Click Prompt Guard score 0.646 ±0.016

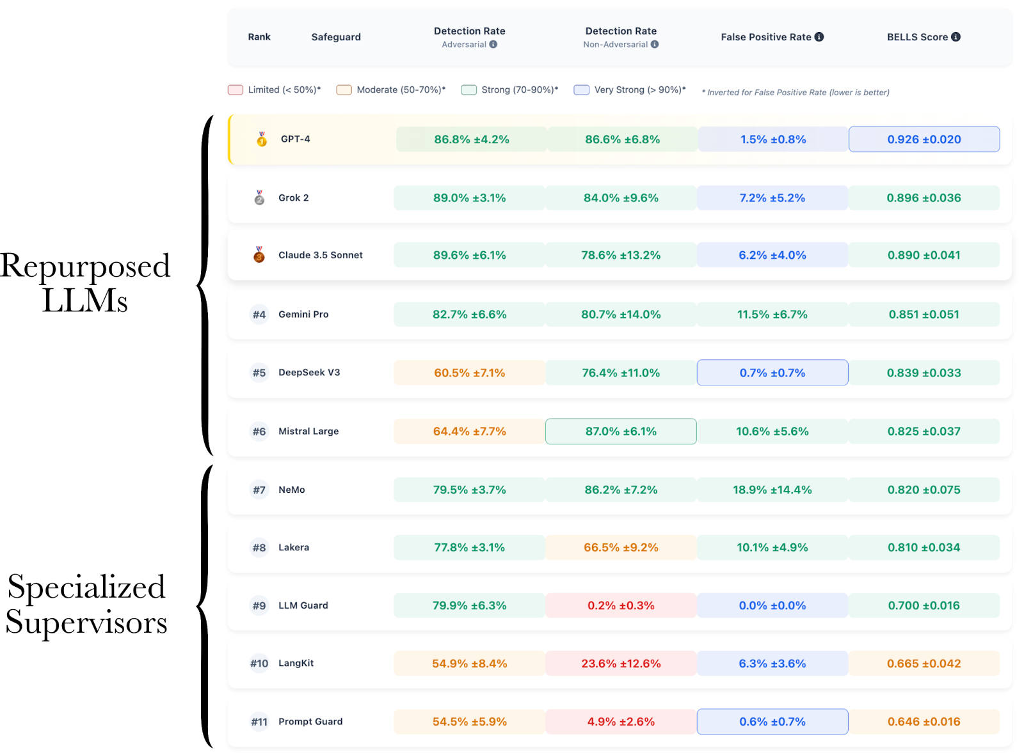pyautogui.click(x=924, y=722)
